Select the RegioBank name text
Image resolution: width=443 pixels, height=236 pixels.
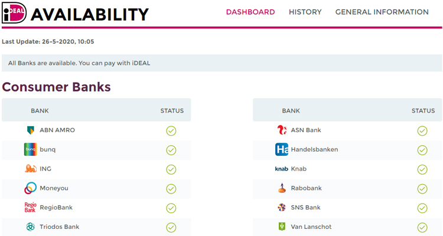(x=56, y=208)
